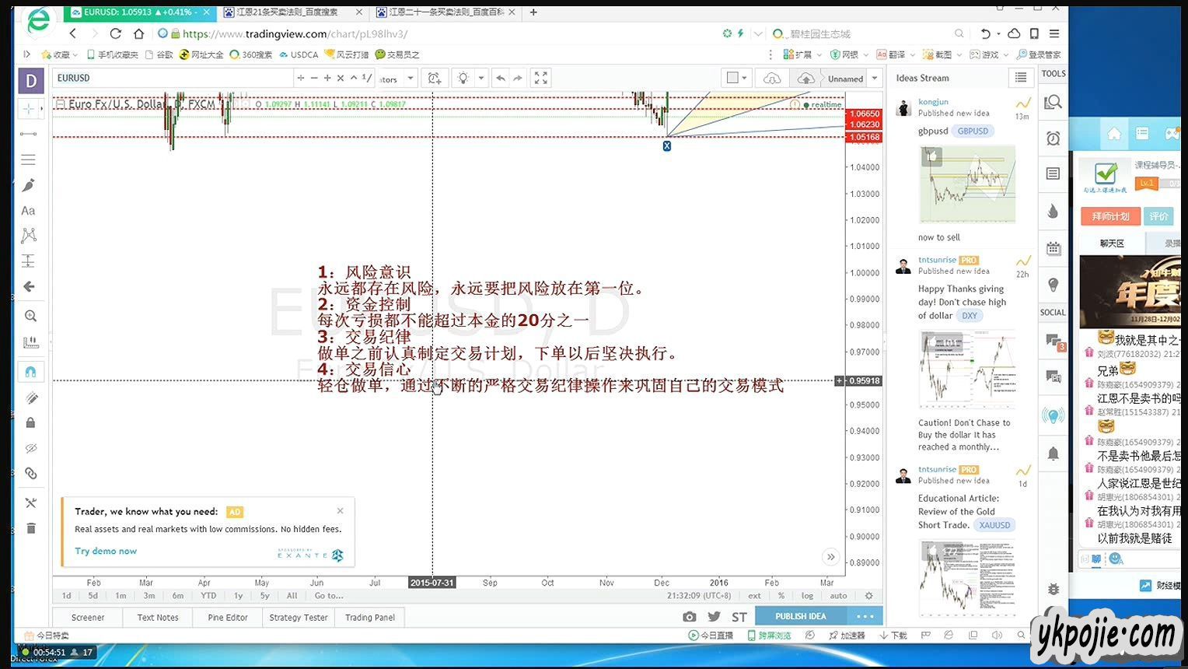1188x669 pixels.
Task: Switch to the Strategy Tester tab
Action: [299, 618]
